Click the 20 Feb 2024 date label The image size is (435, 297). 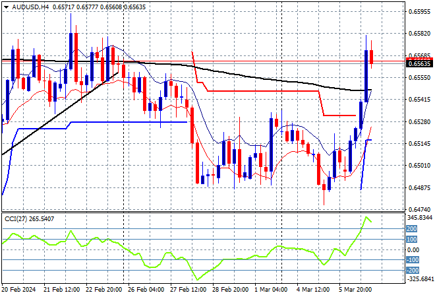pyautogui.click(x=20, y=290)
